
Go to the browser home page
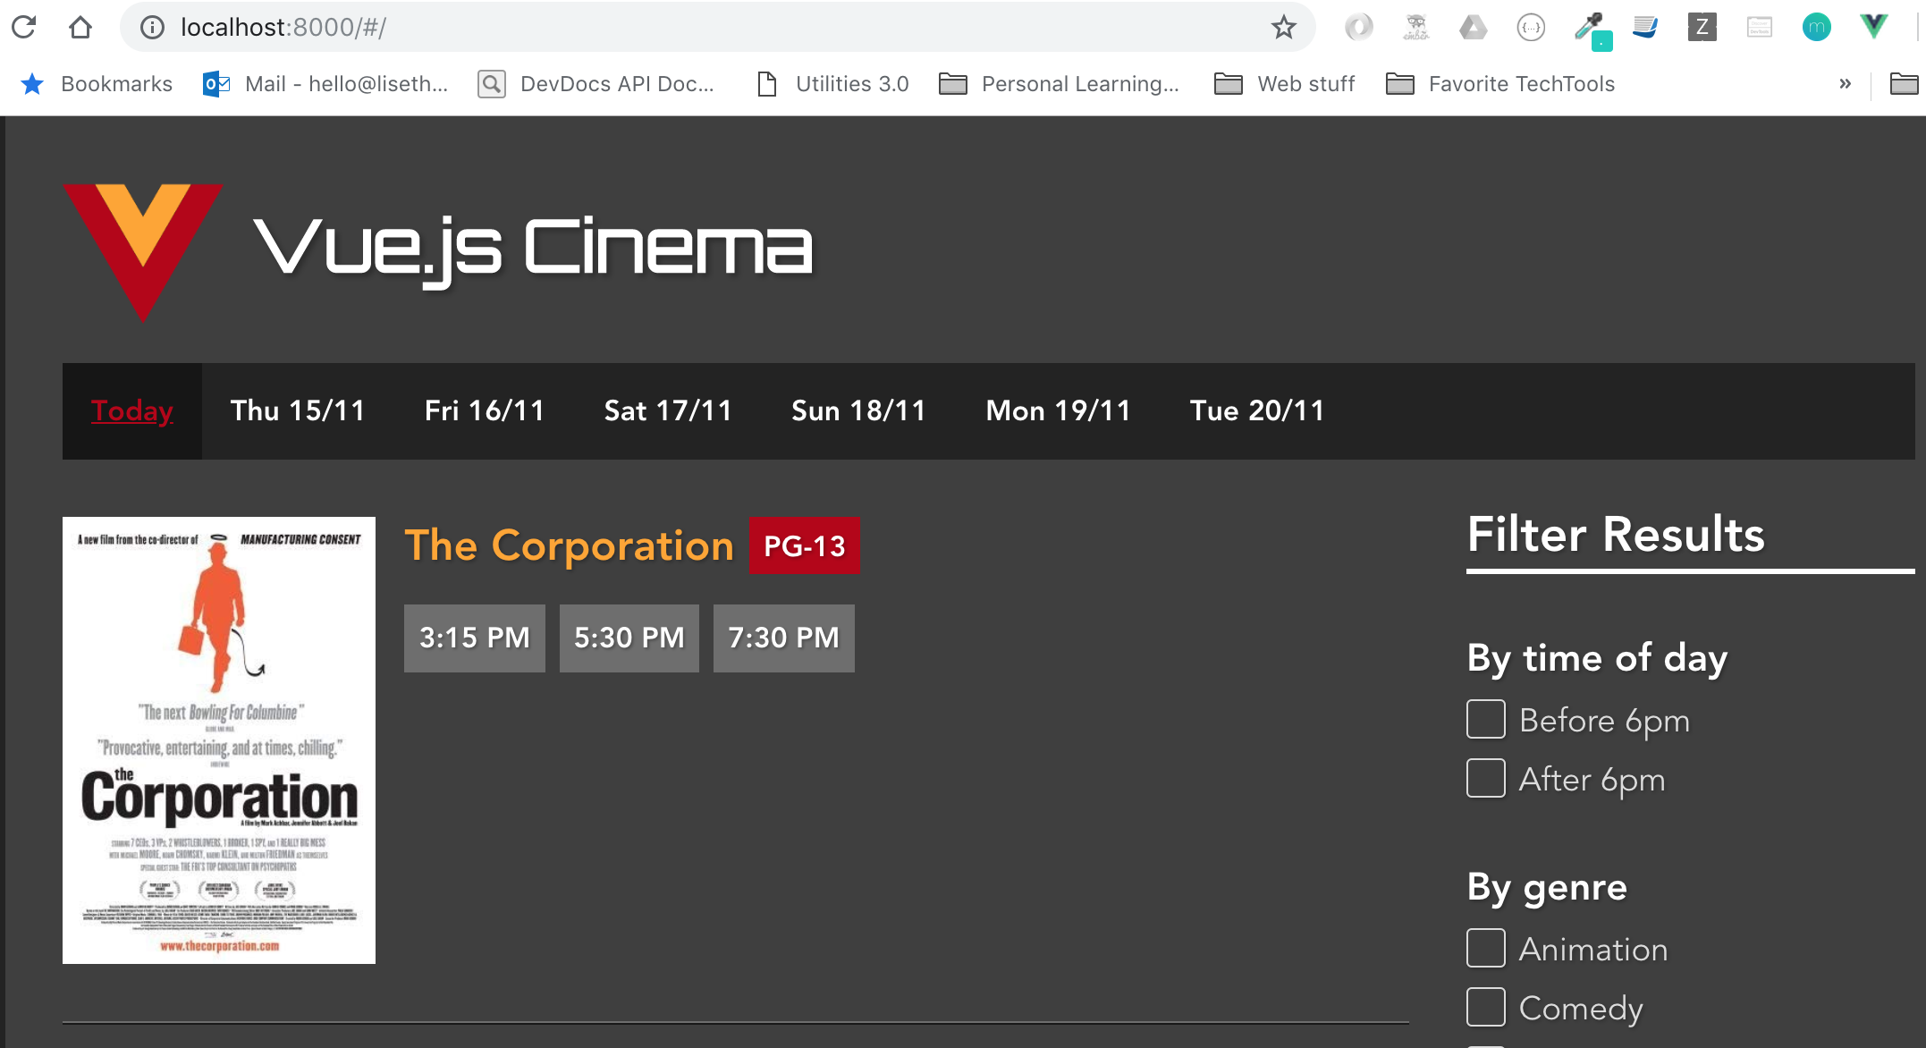(80, 27)
